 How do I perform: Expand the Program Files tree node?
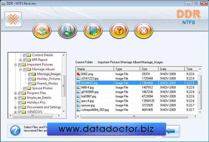coord(15,93)
